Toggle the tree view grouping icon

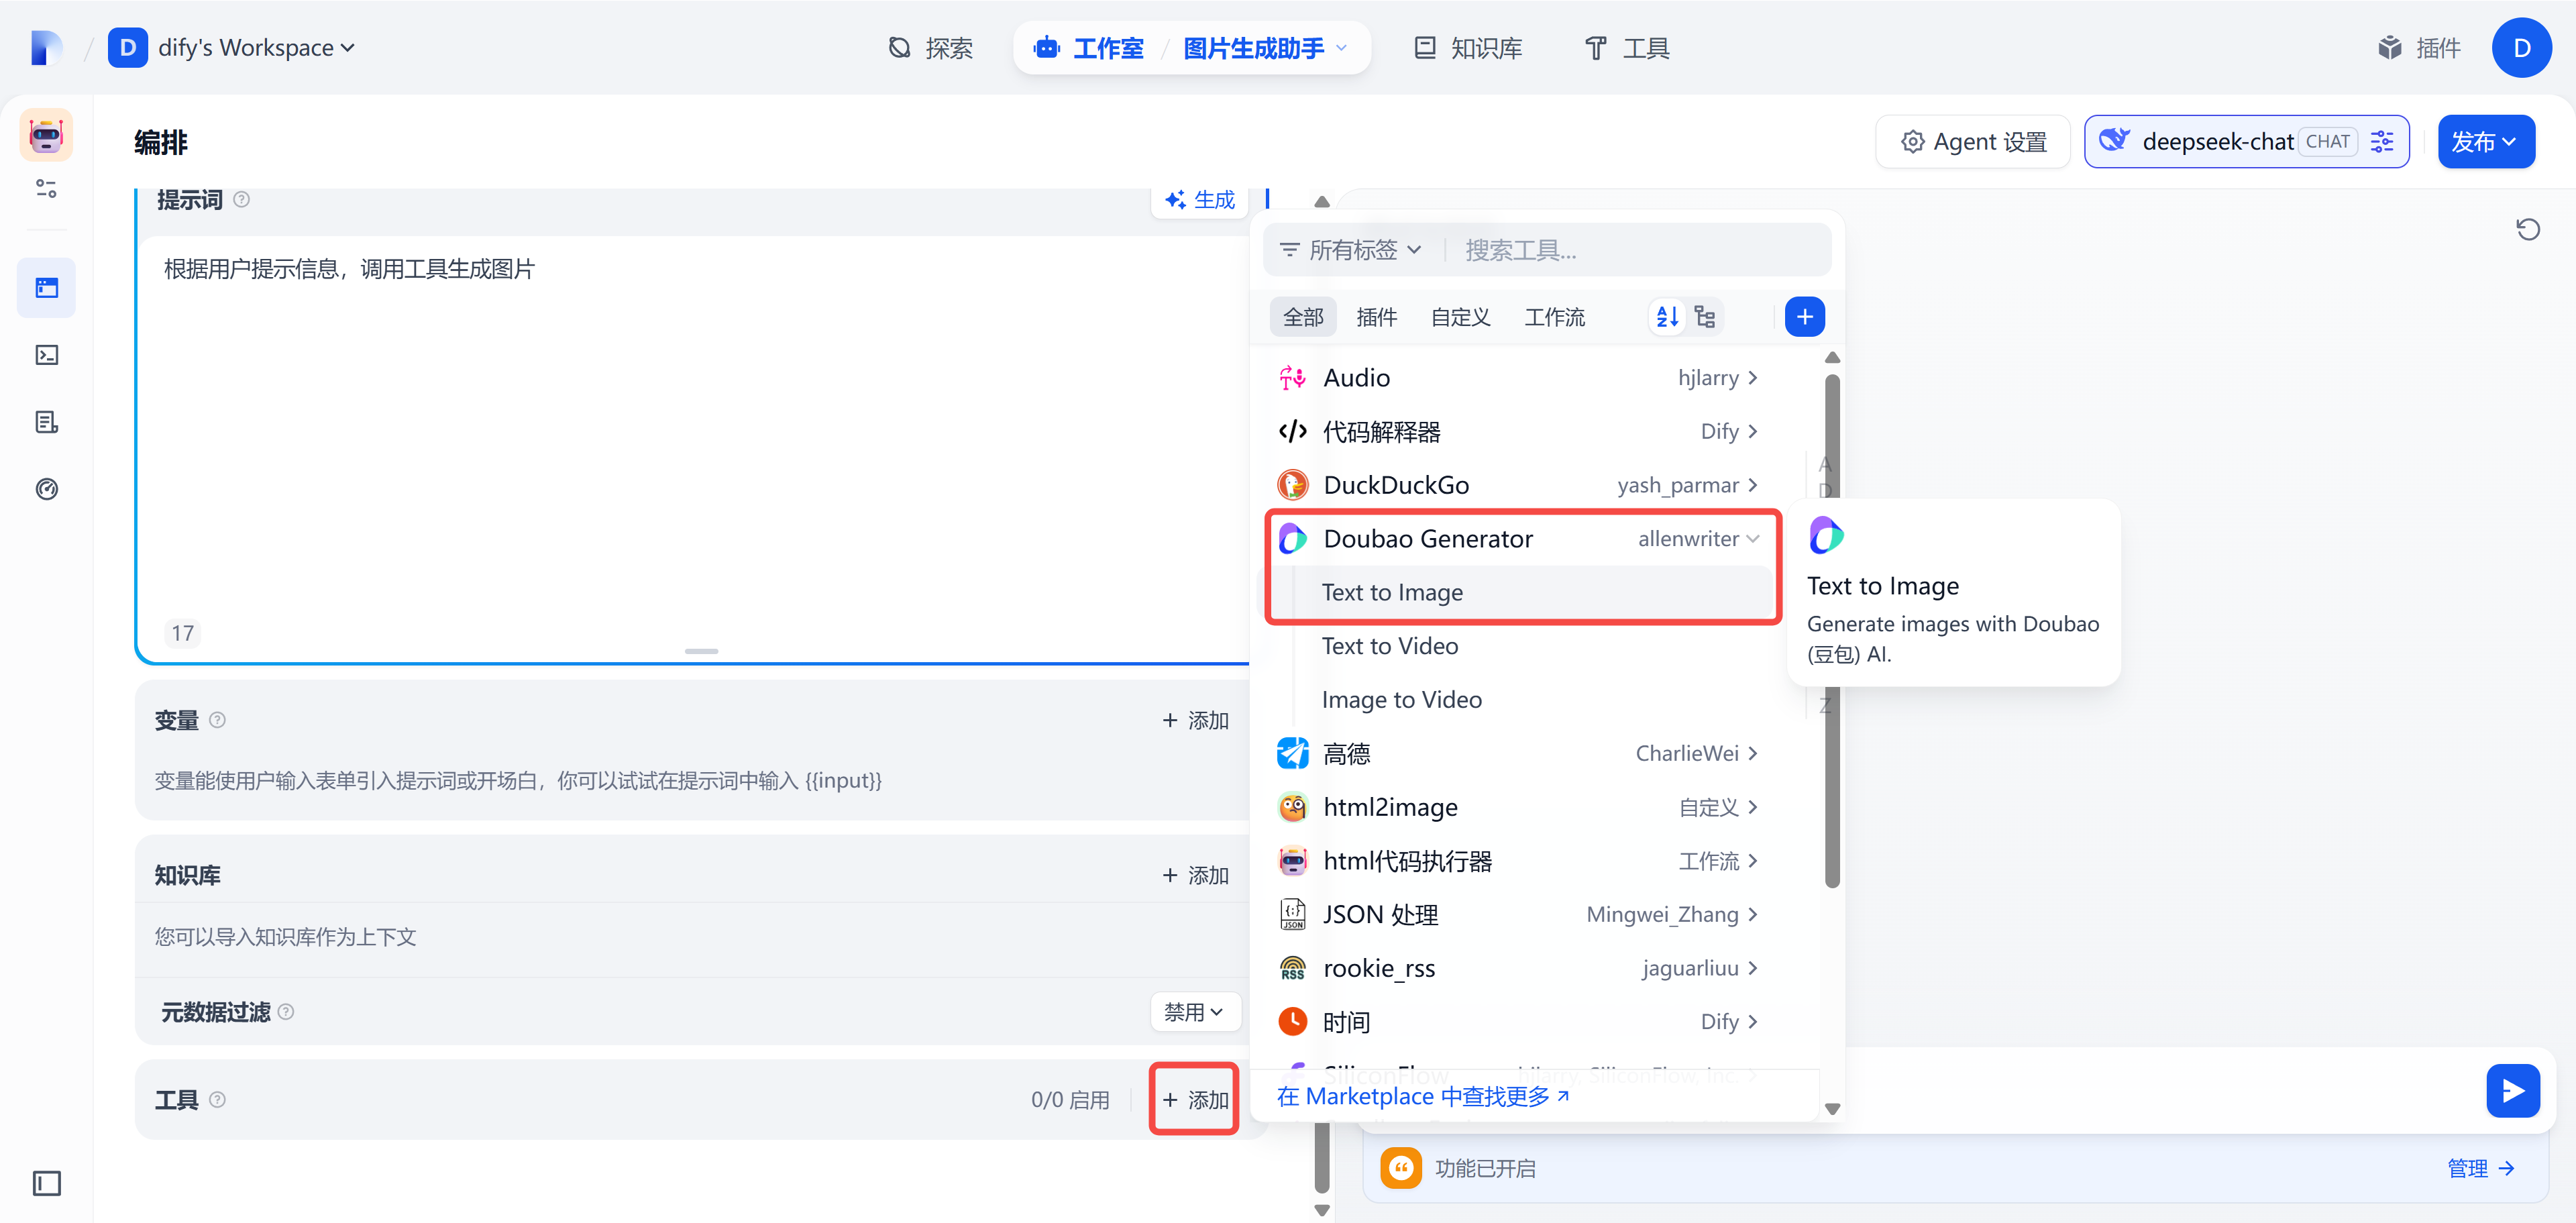pyautogui.click(x=1705, y=317)
